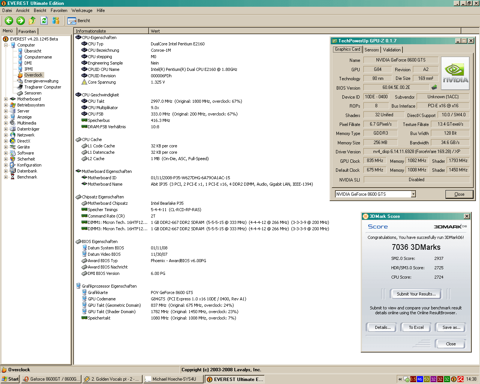Select the GPU-Z Graphics Card tab
This screenshot has height=384, width=480.
(x=347, y=49)
